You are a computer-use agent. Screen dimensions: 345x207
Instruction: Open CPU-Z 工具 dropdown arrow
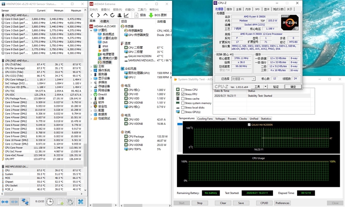265,87
